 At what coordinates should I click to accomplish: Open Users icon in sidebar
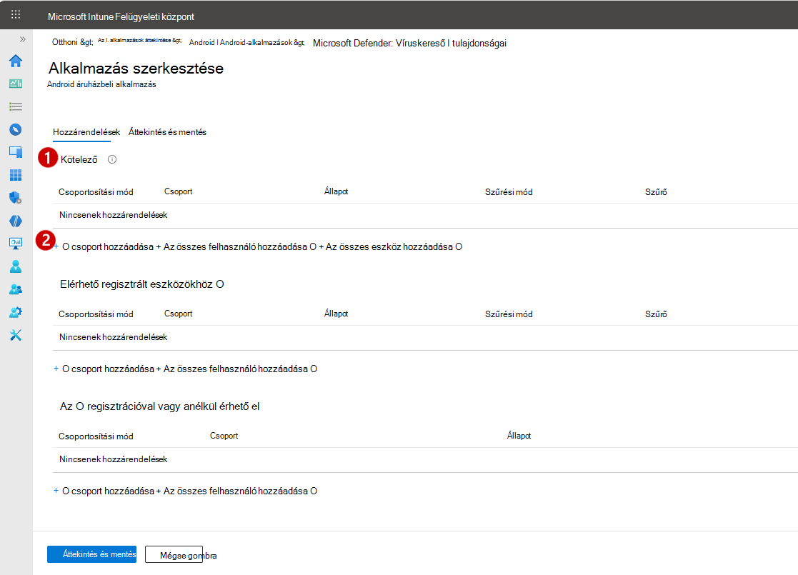pos(16,266)
